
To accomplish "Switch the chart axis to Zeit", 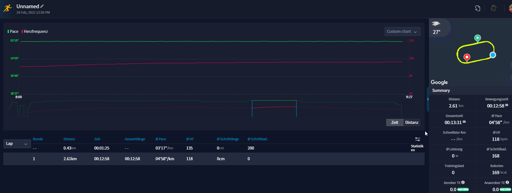I will (394, 122).
